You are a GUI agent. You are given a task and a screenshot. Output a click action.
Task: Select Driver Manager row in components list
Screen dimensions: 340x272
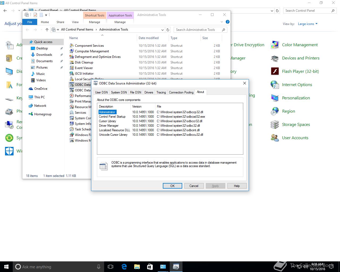click(x=170, y=126)
